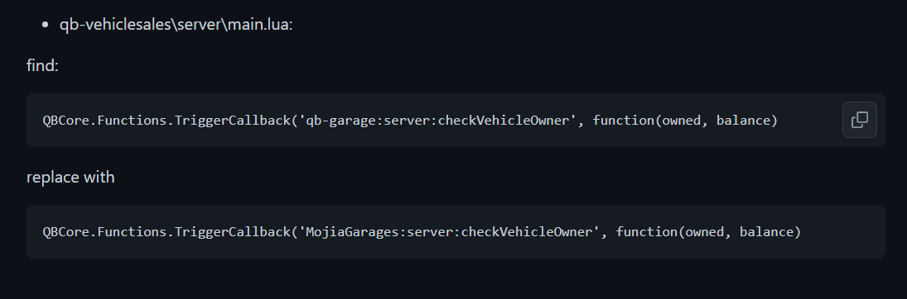Click 'function' keyword in the replacement snippet

coord(647,232)
